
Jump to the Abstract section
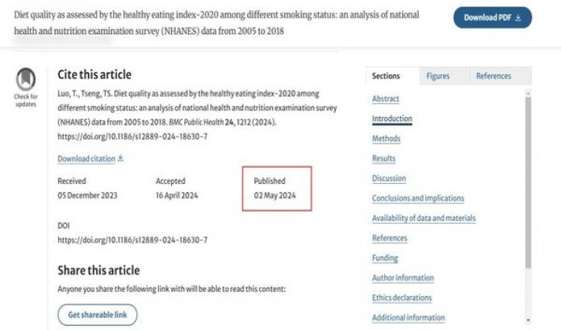pyautogui.click(x=386, y=99)
